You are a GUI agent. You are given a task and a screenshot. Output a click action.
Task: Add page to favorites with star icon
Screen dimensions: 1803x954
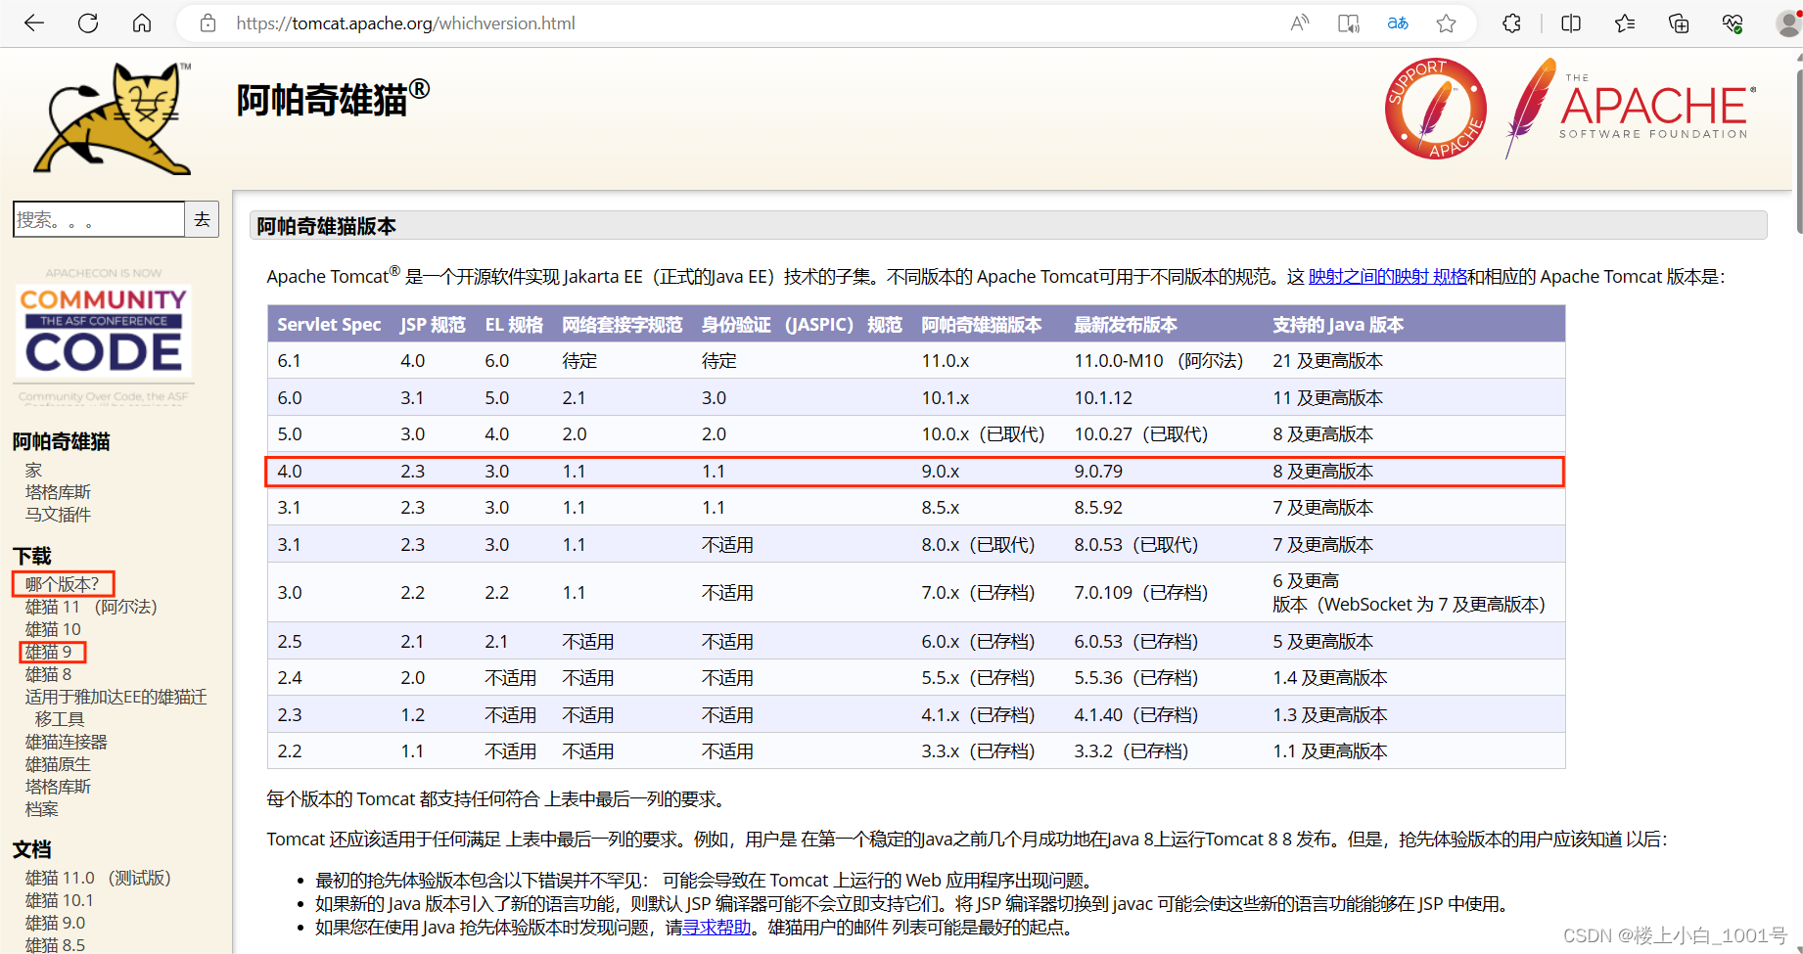pos(1446,23)
